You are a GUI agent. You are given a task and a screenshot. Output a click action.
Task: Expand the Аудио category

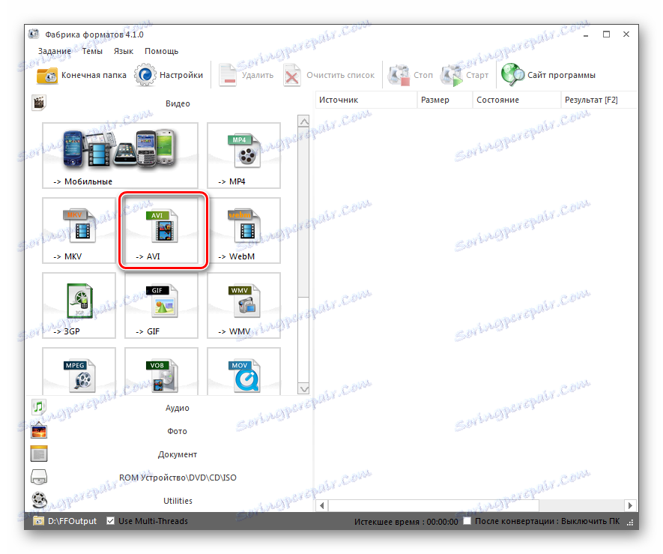(177, 408)
